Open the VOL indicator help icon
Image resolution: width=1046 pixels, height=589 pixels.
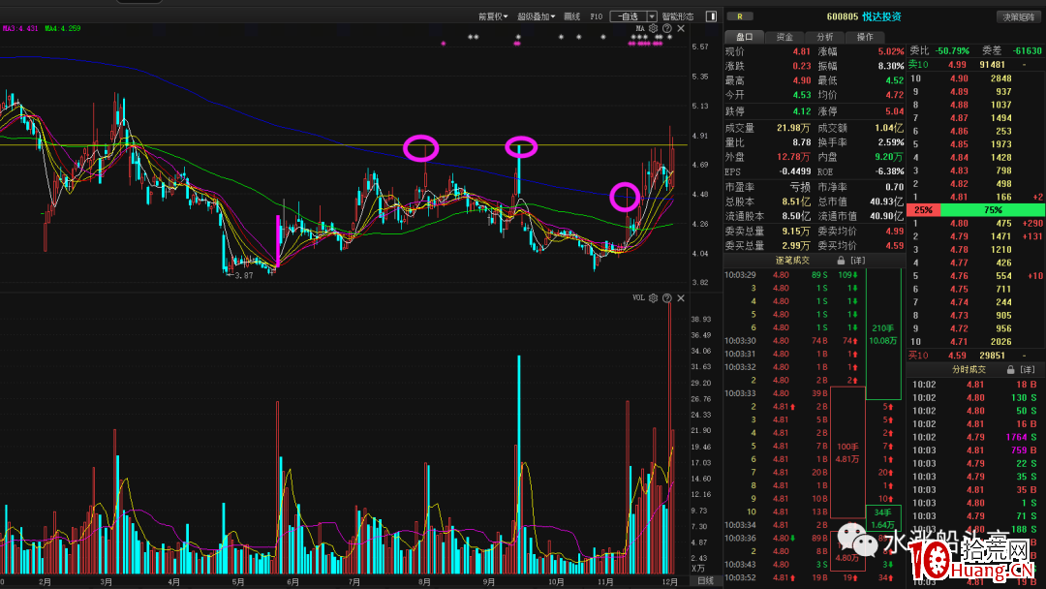click(x=667, y=298)
